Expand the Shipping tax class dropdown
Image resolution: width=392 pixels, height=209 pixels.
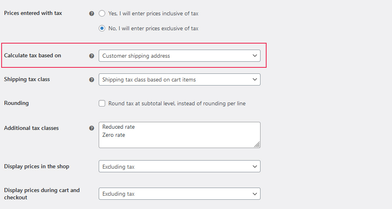pos(179,79)
